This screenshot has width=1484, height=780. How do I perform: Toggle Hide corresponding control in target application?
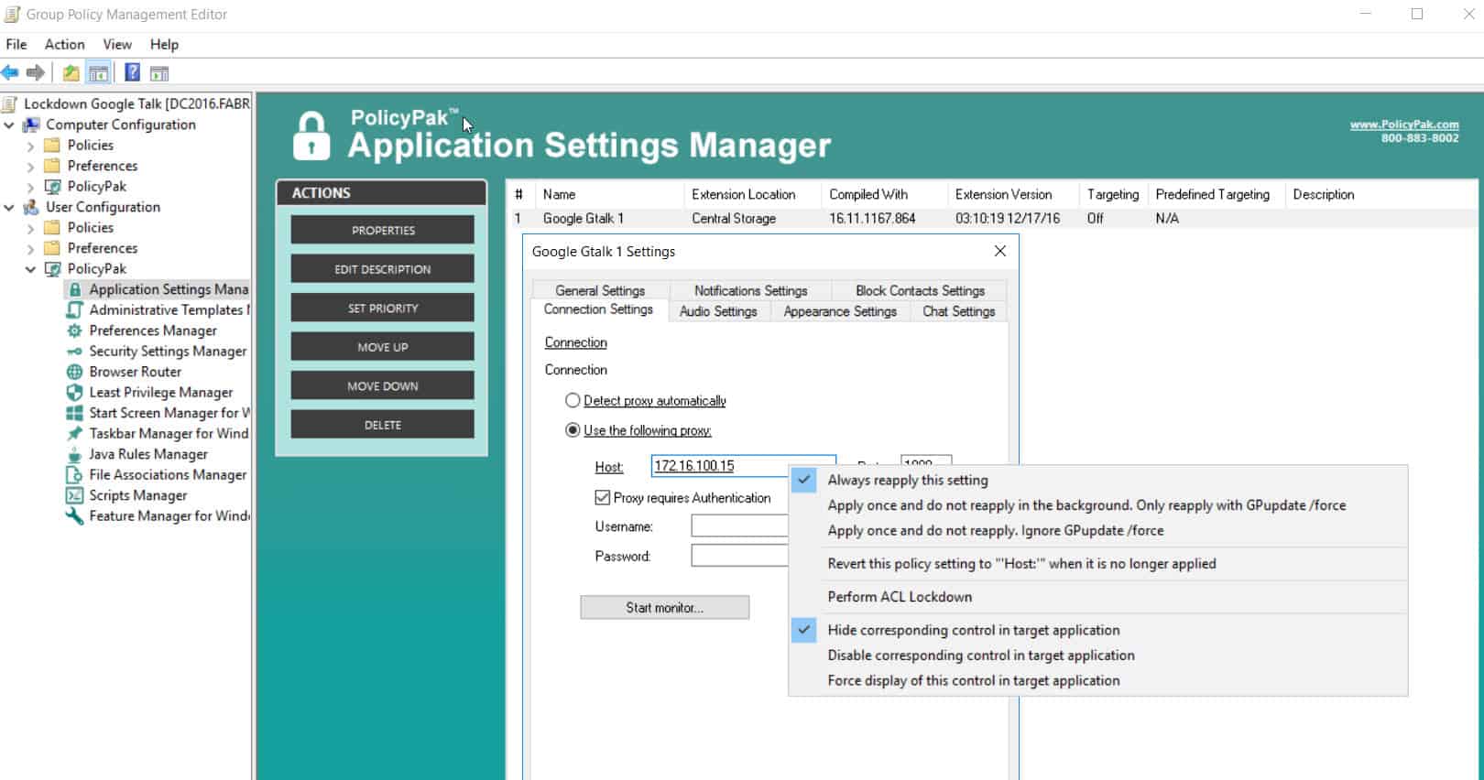click(x=1097, y=630)
